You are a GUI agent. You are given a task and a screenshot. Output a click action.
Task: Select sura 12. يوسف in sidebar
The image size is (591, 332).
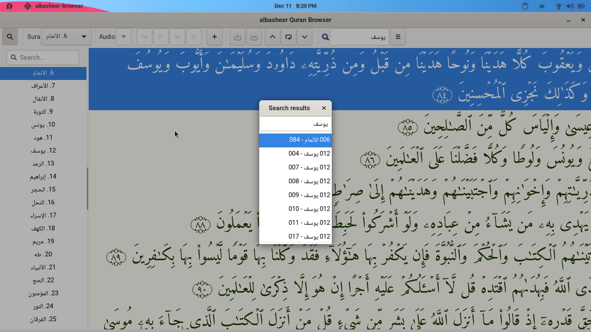[x=43, y=150]
